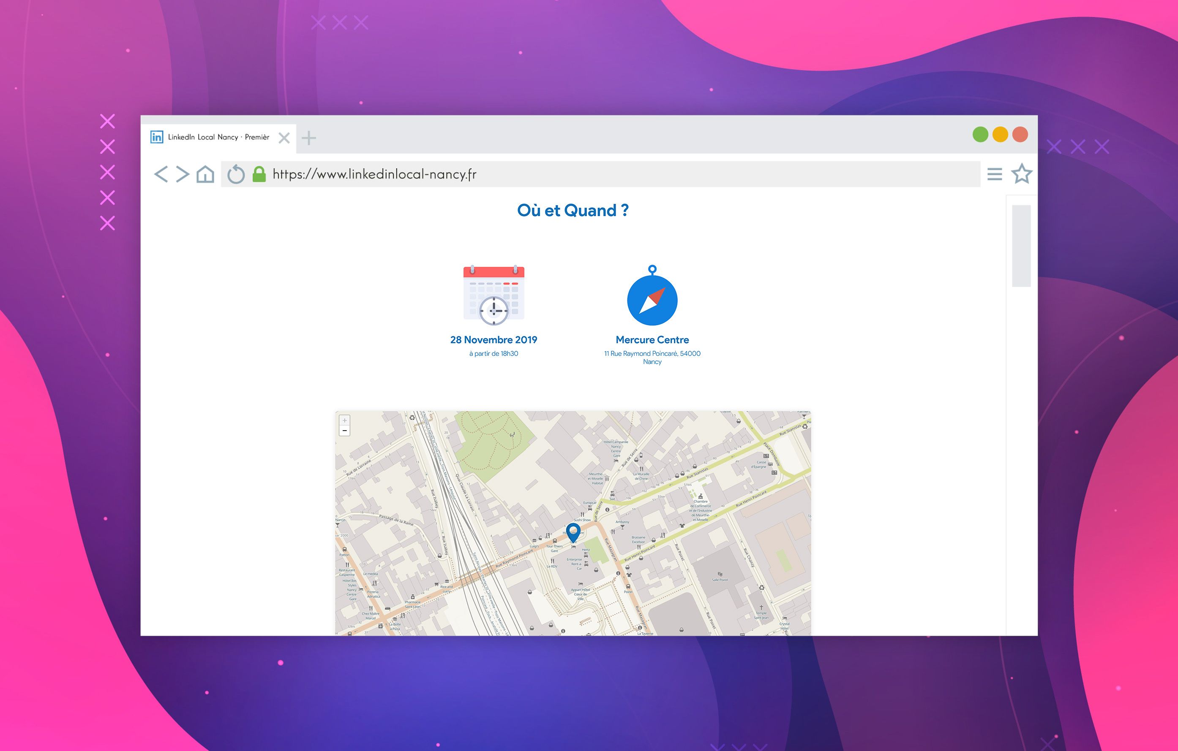Click the calendar clock icon
The width and height of the screenshot is (1178, 751).
coord(494,295)
